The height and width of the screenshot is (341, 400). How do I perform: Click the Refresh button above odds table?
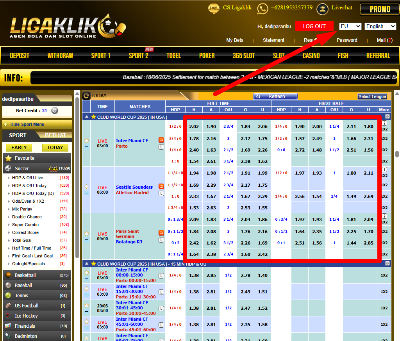275,96
